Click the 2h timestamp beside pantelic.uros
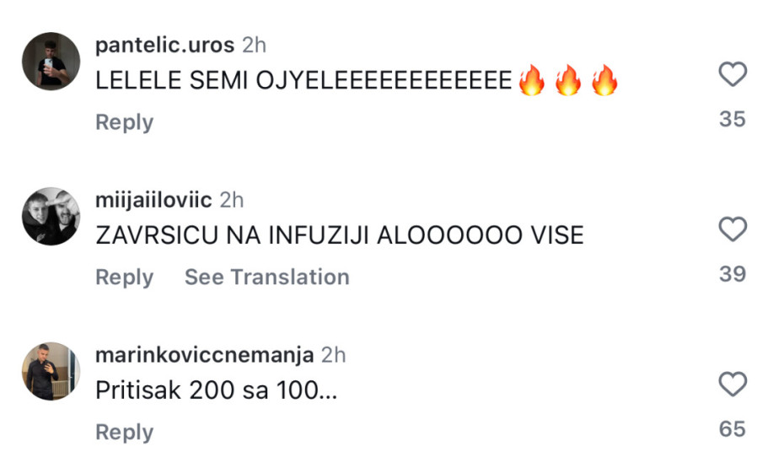Viewport: 784px width, 468px height. tap(254, 45)
